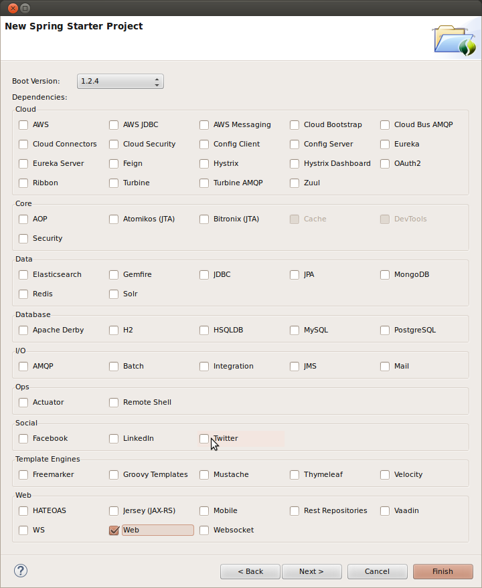Image resolution: width=482 pixels, height=588 pixels.
Task: Select the Turbine checkbox
Action: coord(114,183)
